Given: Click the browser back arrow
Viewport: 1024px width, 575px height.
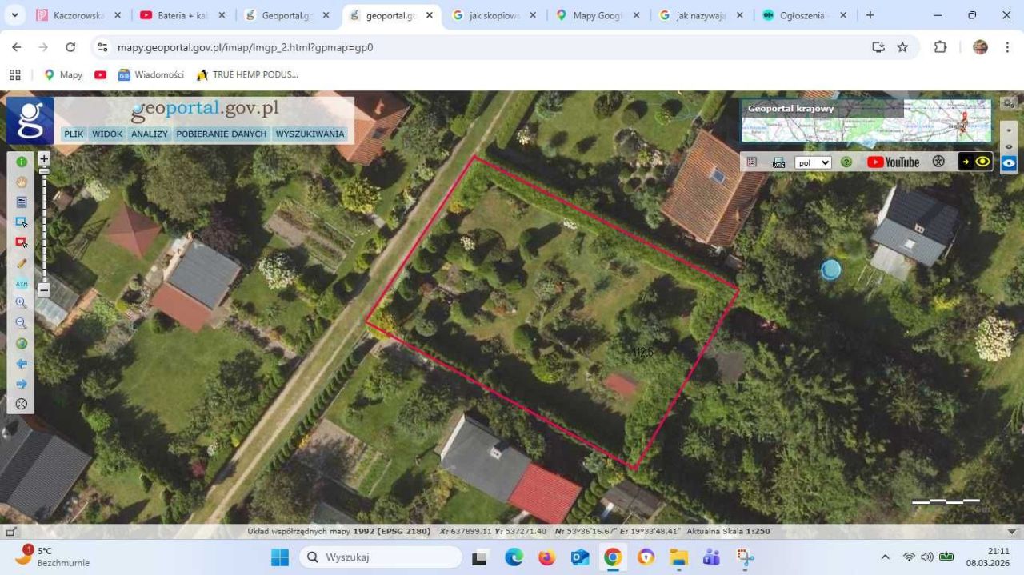Looking at the screenshot, I should tap(17, 47).
